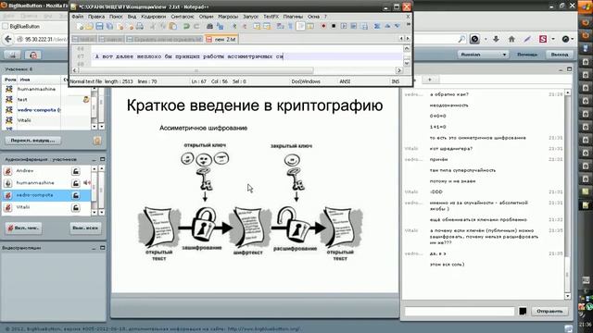
Task: Maximize the Видеотрансляции panel
Action: point(103,248)
